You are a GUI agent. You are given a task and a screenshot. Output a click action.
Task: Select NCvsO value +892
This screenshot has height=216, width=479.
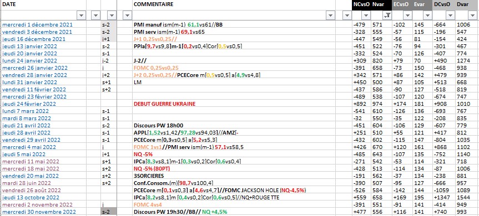361,104
